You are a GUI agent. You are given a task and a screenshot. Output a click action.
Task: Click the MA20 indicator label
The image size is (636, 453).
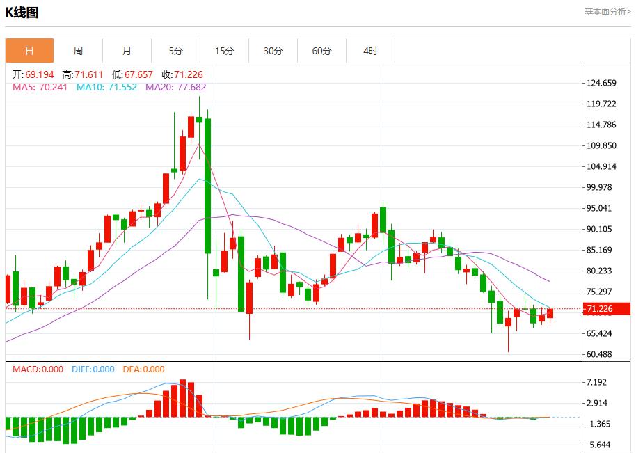click(x=175, y=87)
